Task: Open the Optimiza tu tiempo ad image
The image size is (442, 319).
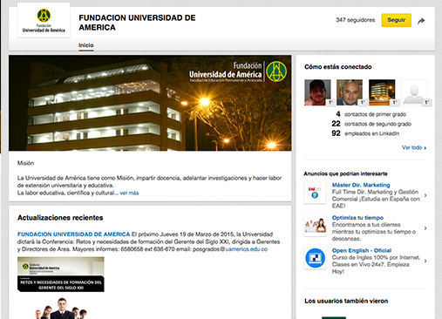Action: point(315,225)
